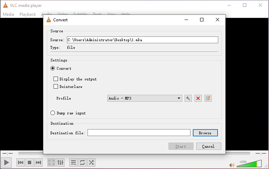This screenshot has height=169, width=269.
Task: Click Browse for destination file
Action: tap(205, 133)
